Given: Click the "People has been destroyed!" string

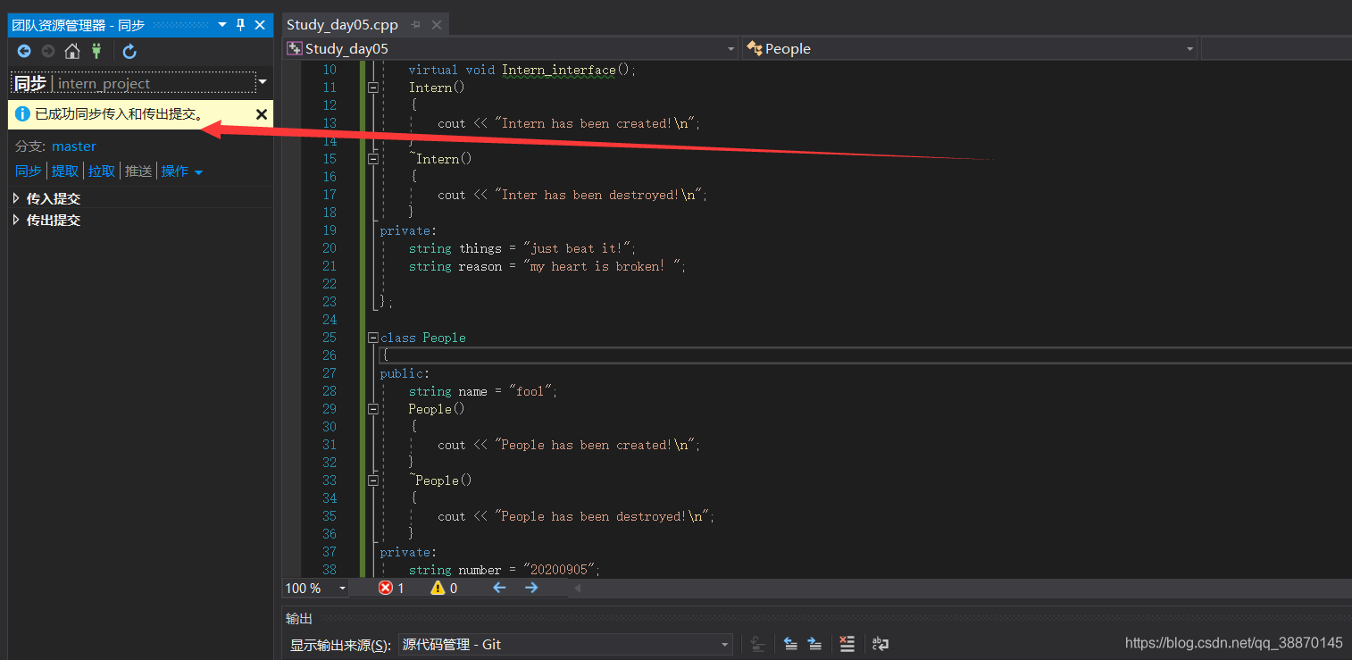Looking at the screenshot, I should 602,516.
